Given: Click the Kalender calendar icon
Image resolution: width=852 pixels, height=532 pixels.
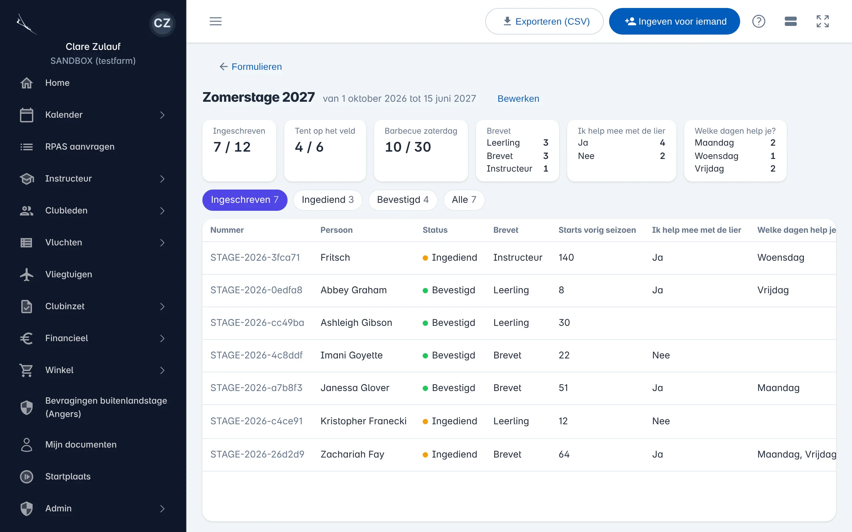Looking at the screenshot, I should (x=26, y=115).
